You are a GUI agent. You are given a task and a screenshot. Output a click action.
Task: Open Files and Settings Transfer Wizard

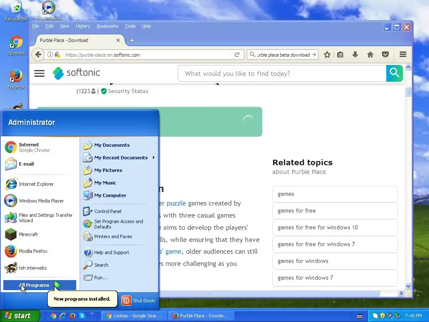(40, 218)
